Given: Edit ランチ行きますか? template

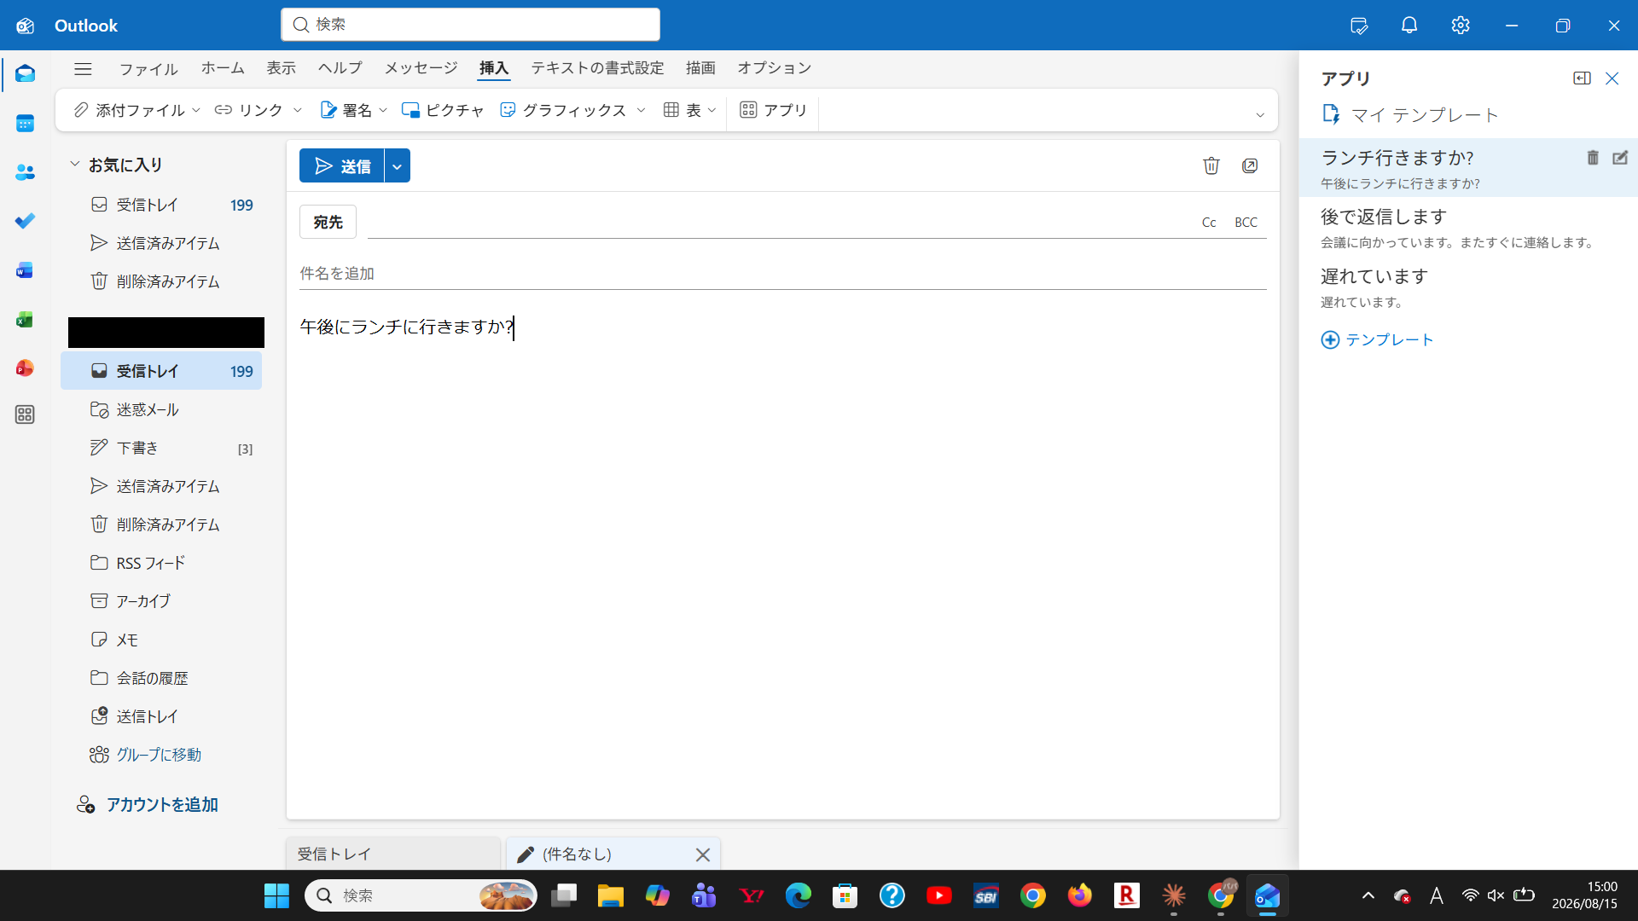Looking at the screenshot, I should pos(1620,158).
